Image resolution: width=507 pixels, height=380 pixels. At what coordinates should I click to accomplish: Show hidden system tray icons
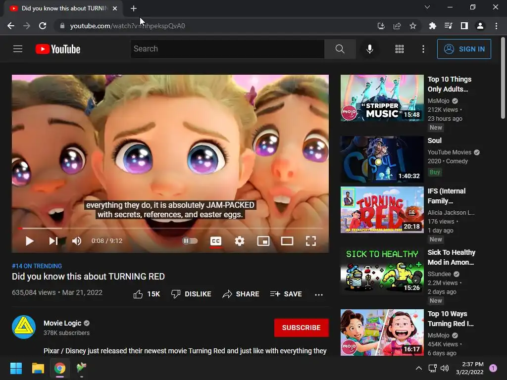coord(419,368)
